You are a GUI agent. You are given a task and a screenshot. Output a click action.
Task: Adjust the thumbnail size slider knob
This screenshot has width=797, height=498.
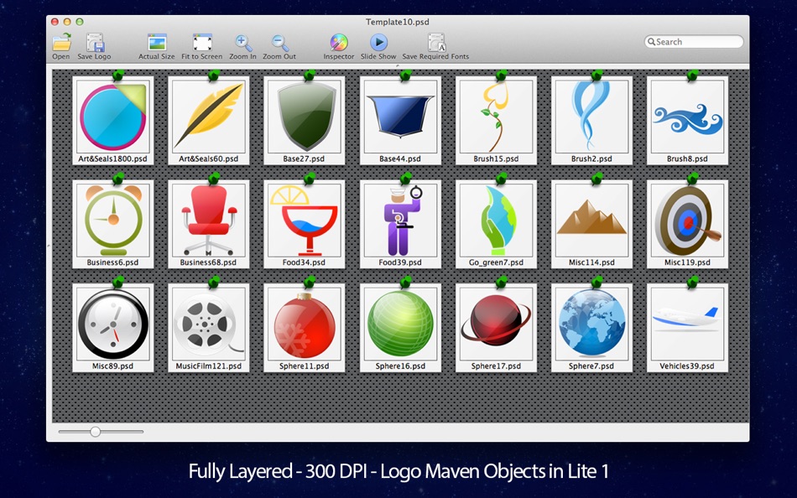95,432
